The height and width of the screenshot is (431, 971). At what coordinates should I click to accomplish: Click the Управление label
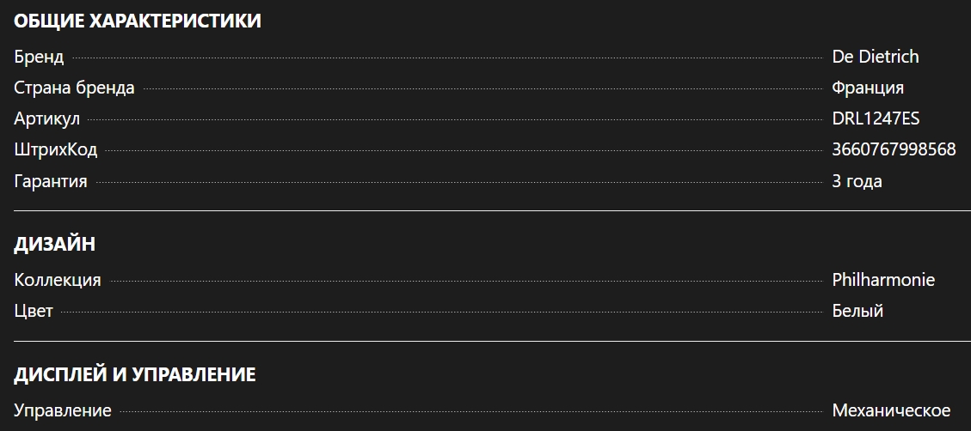coord(63,410)
